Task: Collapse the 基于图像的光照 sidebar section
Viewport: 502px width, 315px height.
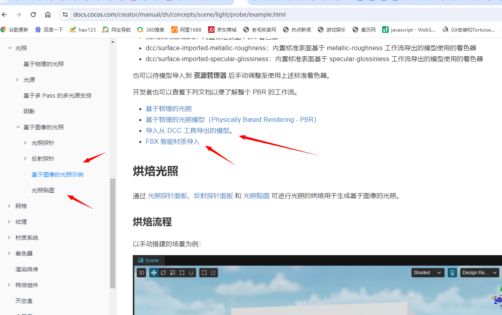Action: pyautogui.click(x=18, y=127)
